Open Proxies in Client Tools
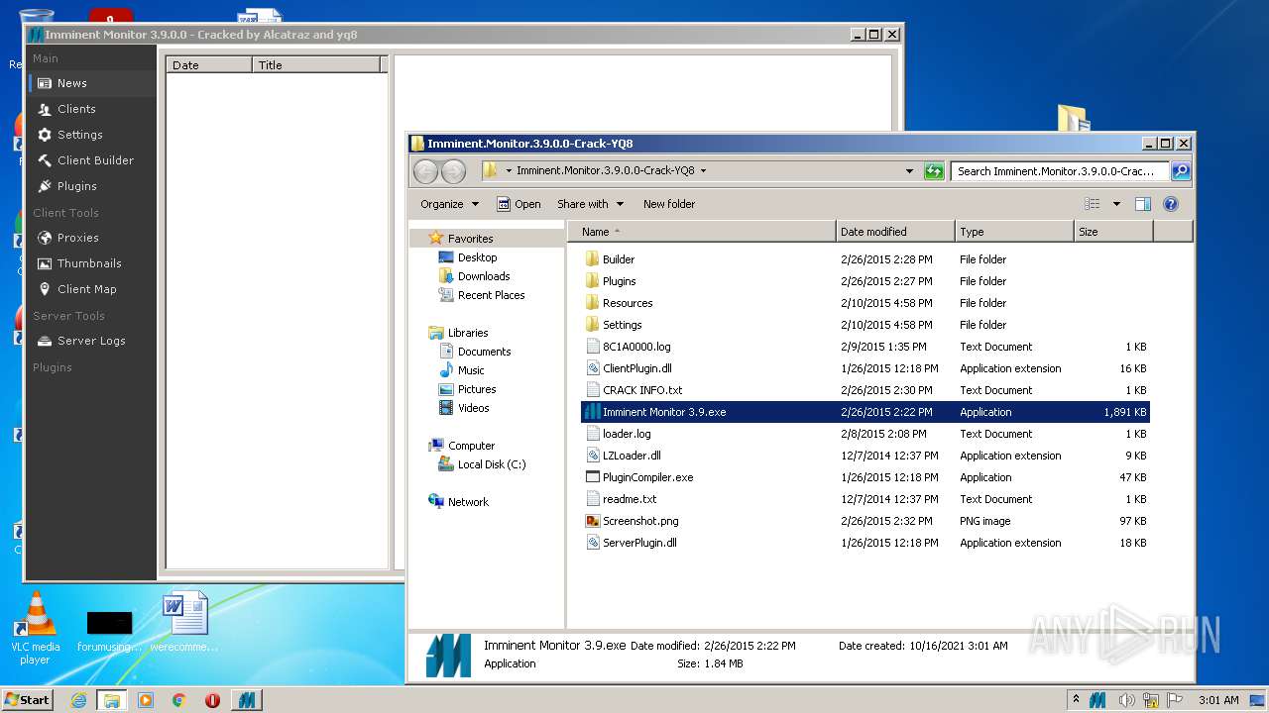1269x713 pixels. tap(91, 238)
